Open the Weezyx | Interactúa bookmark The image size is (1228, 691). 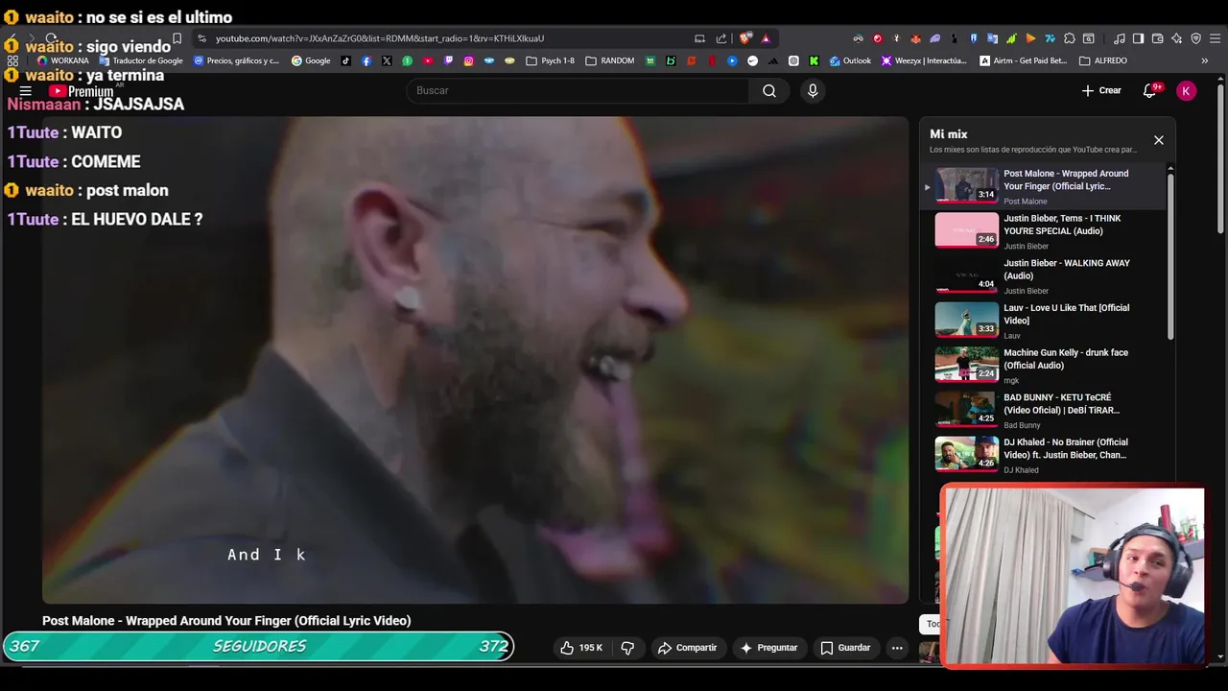point(924,60)
